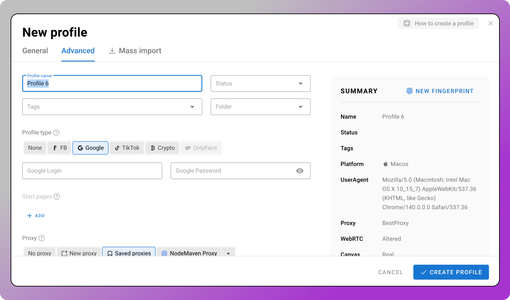The image size is (510, 300).
Task: Choose the Crypto profile type
Action: pyautogui.click(x=162, y=148)
